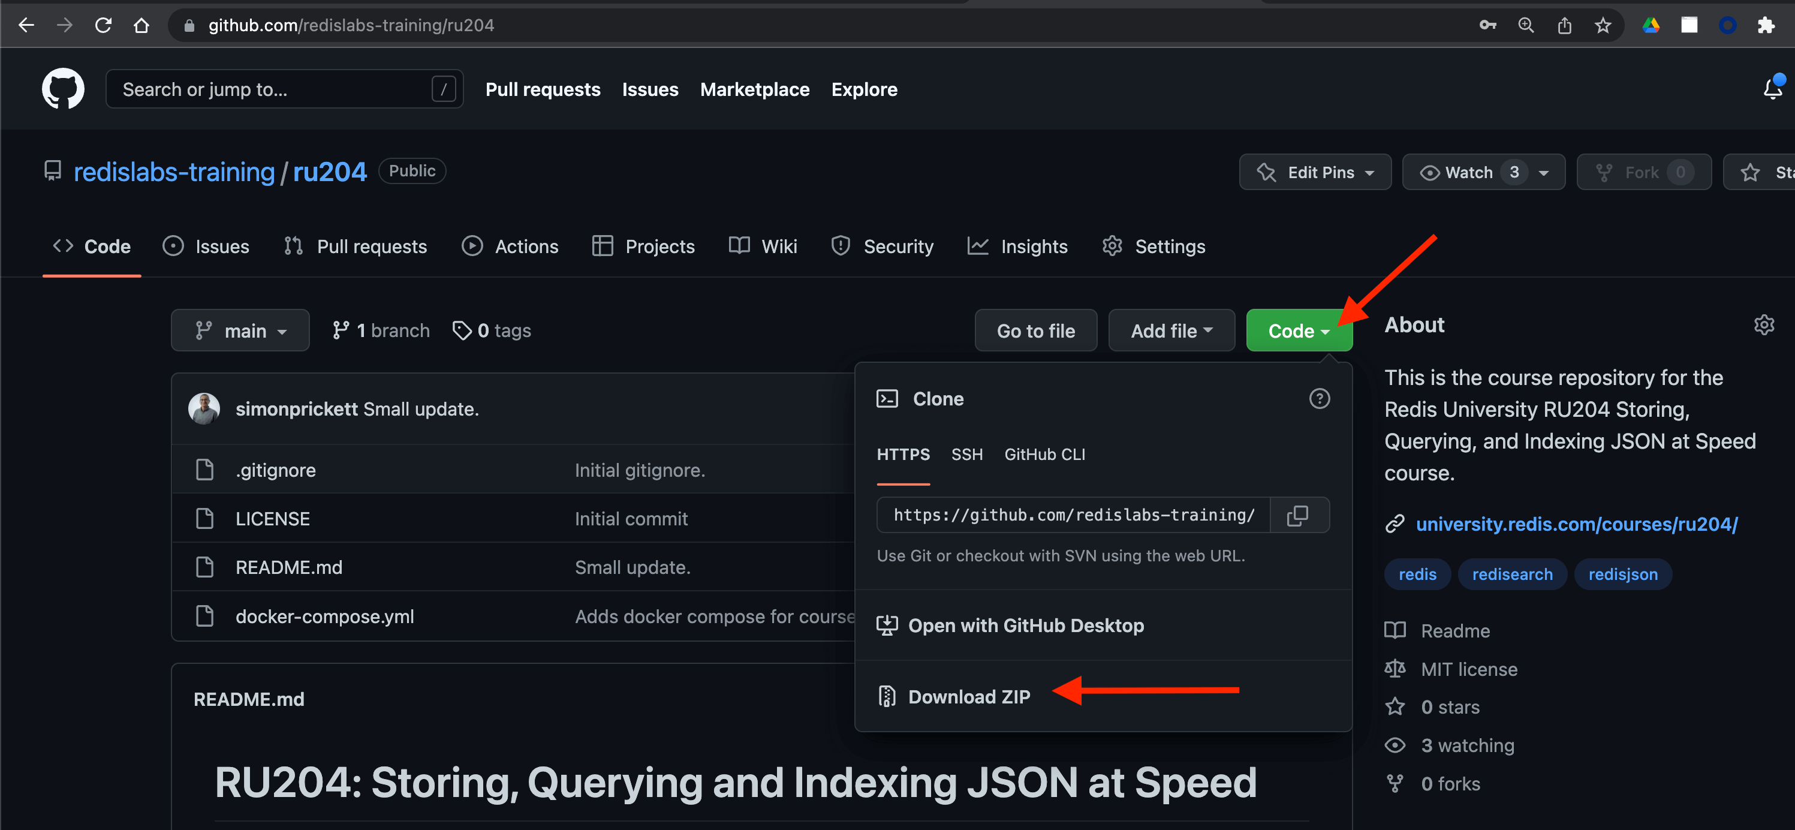Open the Insights repository tab

click(1017, 246)
